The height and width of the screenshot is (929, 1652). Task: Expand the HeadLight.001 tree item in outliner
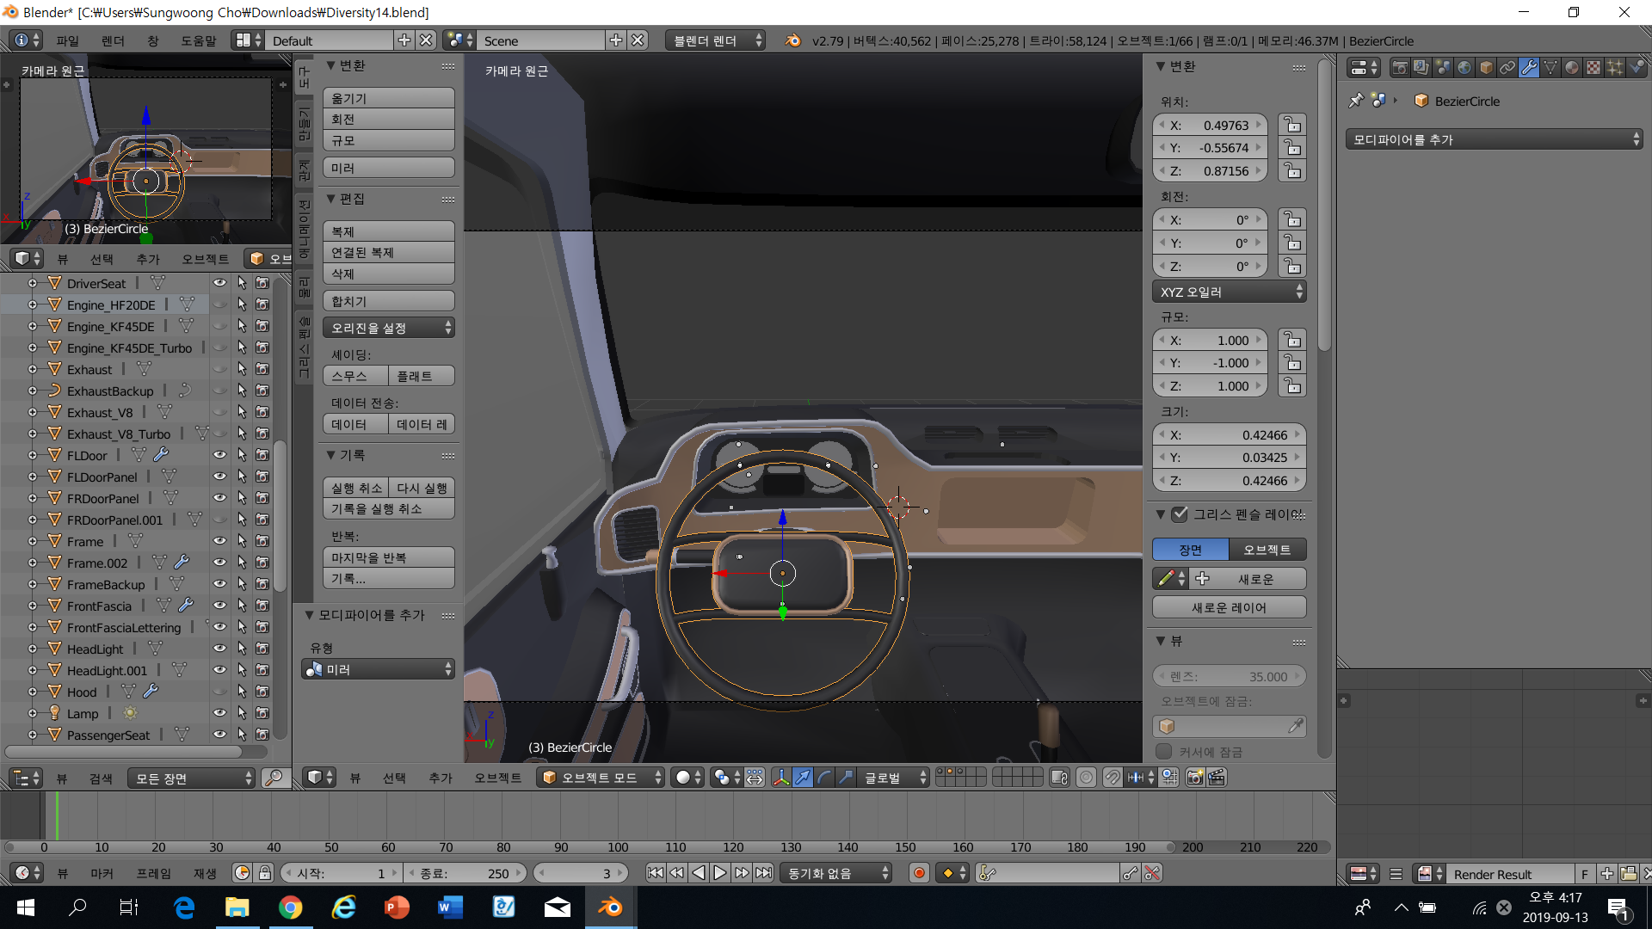pos(32,670)
